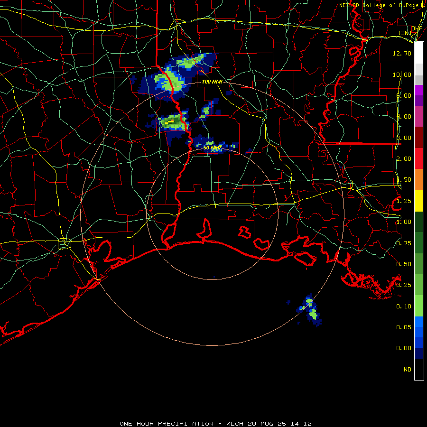Screen dimensions: 427x427
Task: Click the white 12.70 inch legend swatch
Action: (x=419, y=53)
